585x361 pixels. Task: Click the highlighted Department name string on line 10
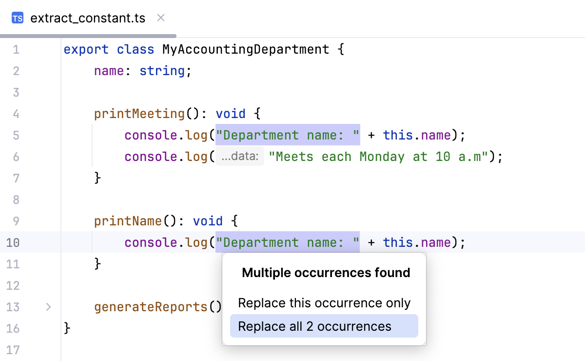[x=287, y=242]
